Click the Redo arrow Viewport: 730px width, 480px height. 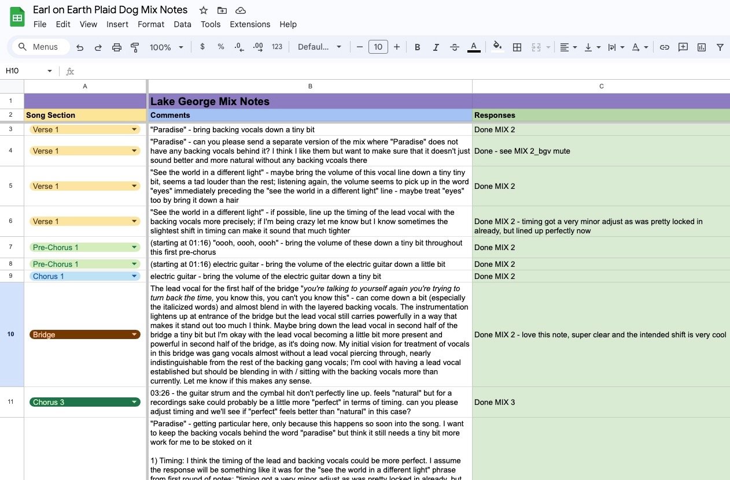[x=98, y=47]
